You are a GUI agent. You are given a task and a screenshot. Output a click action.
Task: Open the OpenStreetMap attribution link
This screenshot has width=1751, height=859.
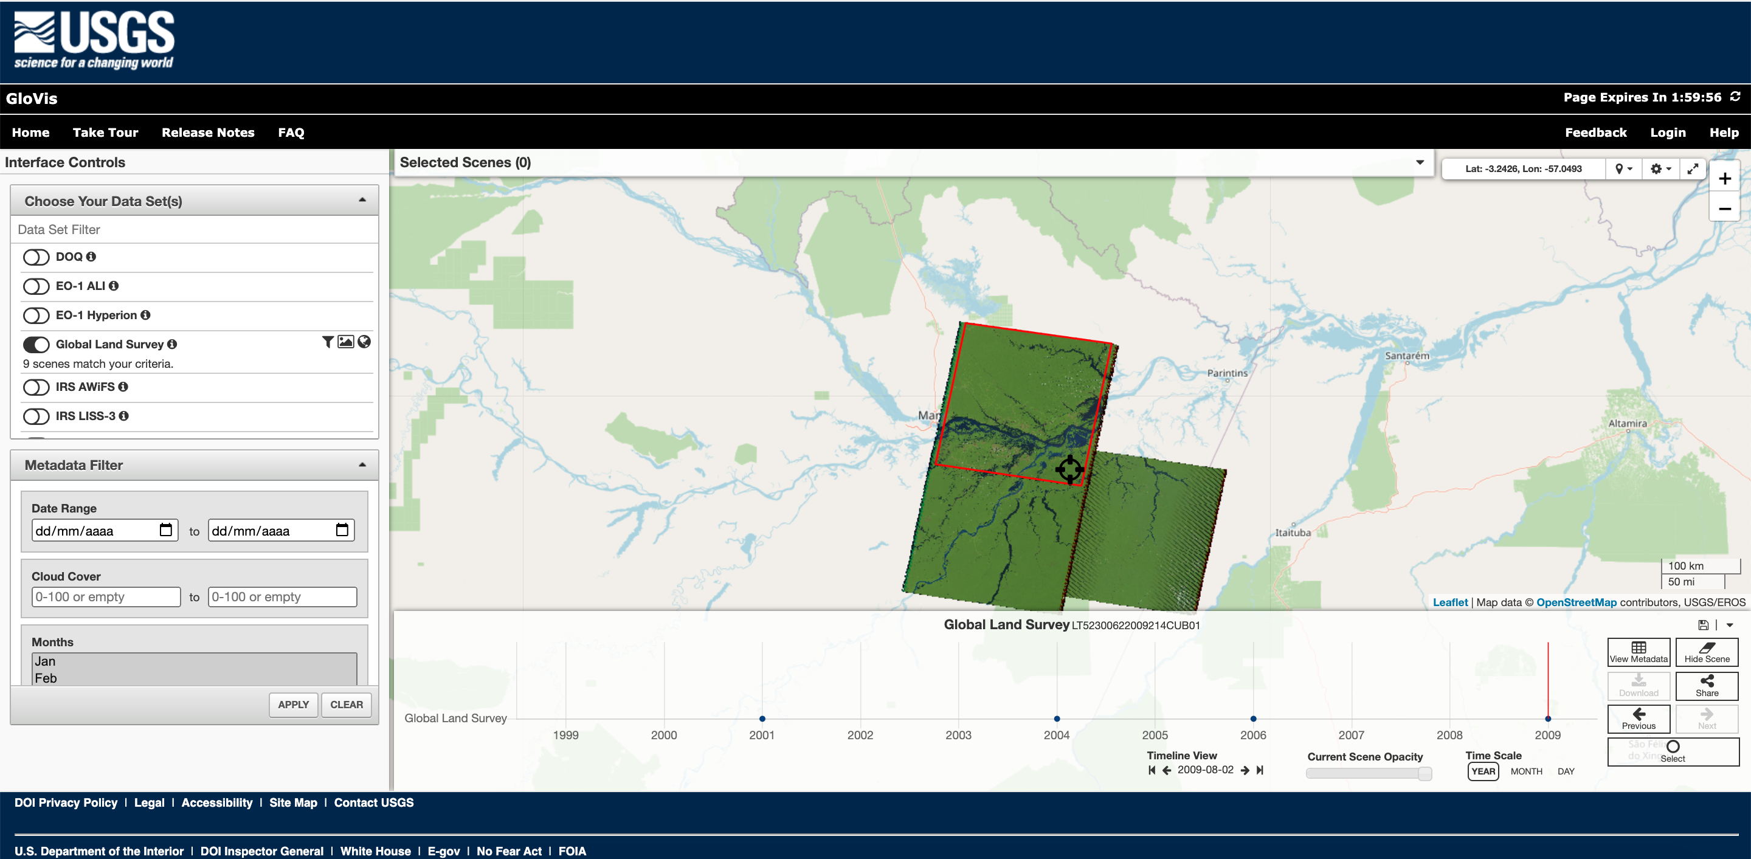click(1577, 602)
